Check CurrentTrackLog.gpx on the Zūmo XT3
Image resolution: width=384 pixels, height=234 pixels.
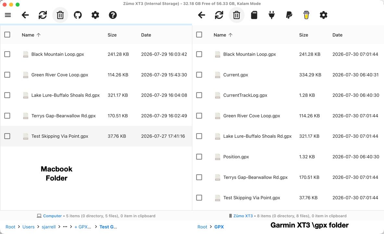tap(199, 95)
